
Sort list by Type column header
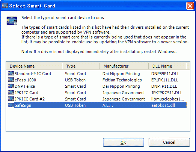(81, 66)
